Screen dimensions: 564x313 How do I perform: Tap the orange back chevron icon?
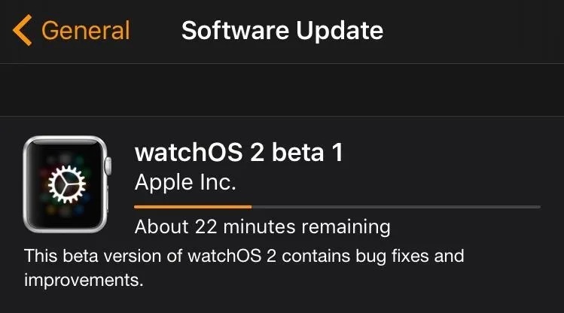point(23,30)
